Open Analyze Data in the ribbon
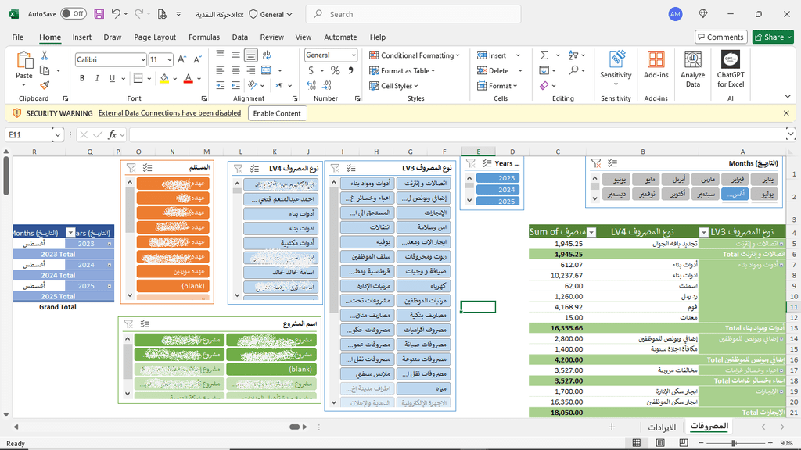This screenshot has width=801, height=450. click(692, 70)
